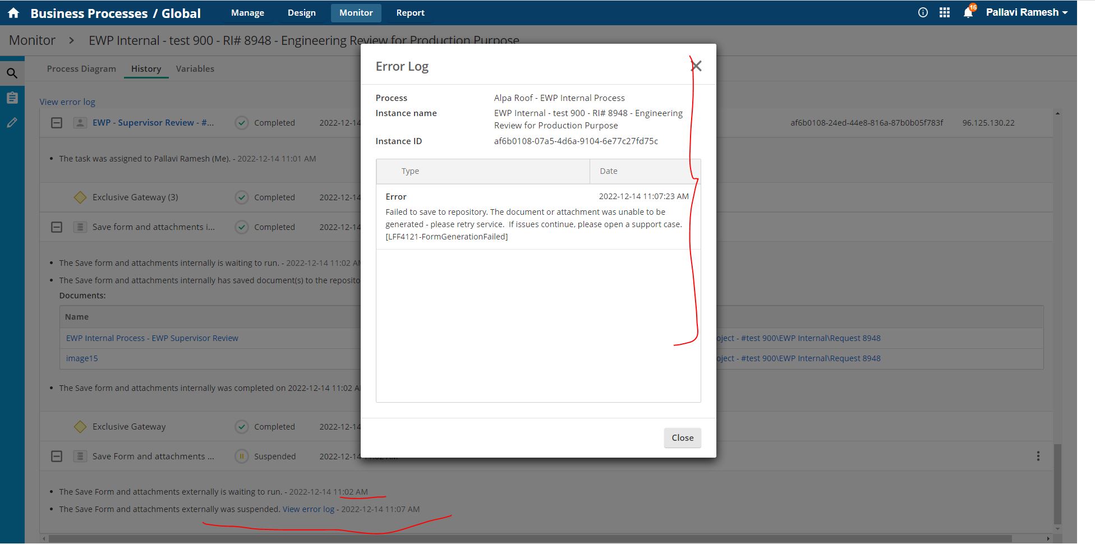Open the three-dot menu for suspended step

1038,456
